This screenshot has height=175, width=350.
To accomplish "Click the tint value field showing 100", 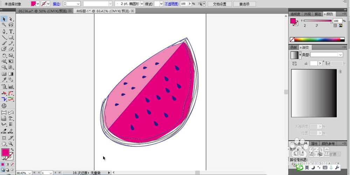I will pyautogui.click(x=337, y=21).
